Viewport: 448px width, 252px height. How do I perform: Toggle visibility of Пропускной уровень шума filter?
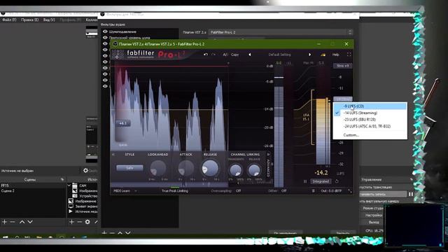click(105, 38)
